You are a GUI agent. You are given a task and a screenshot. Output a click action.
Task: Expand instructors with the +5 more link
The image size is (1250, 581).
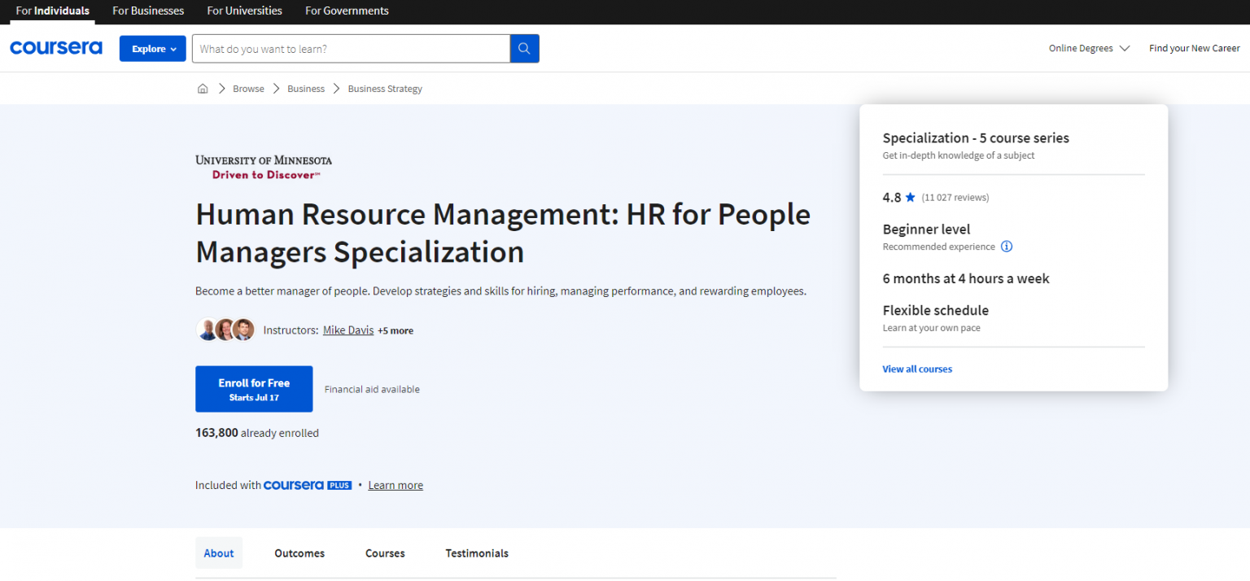(x=396, y=330)
